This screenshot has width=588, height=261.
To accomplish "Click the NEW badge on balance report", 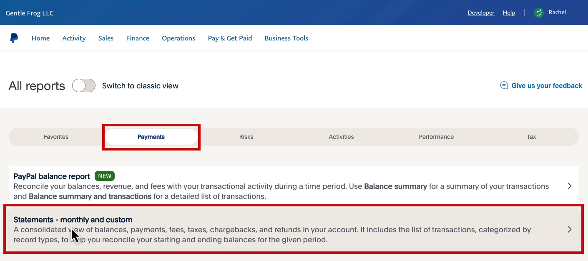I will click(x=105, y=176).
